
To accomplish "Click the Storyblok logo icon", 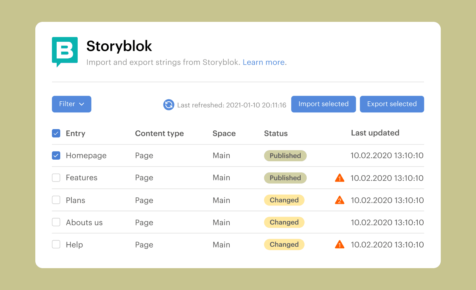I will pos(65,51).
